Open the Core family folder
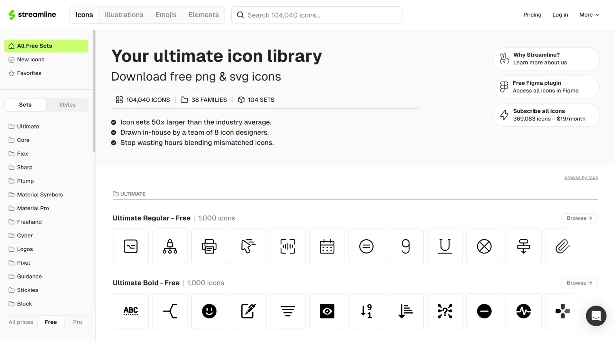The width and height of the screenshot is (615, 341). [x=19, y=140]
